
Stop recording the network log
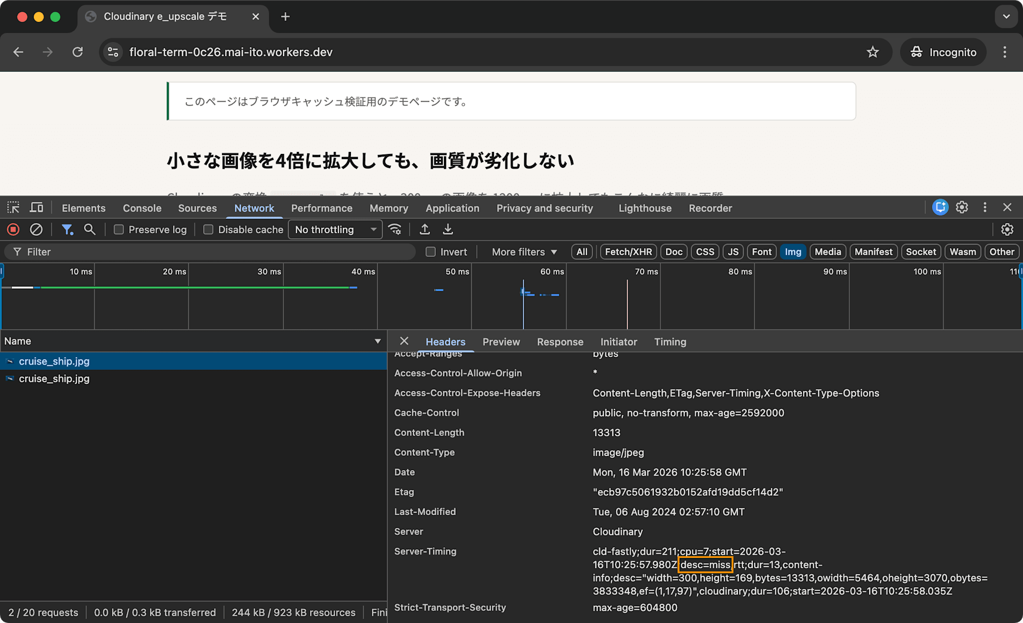point(12,229)
